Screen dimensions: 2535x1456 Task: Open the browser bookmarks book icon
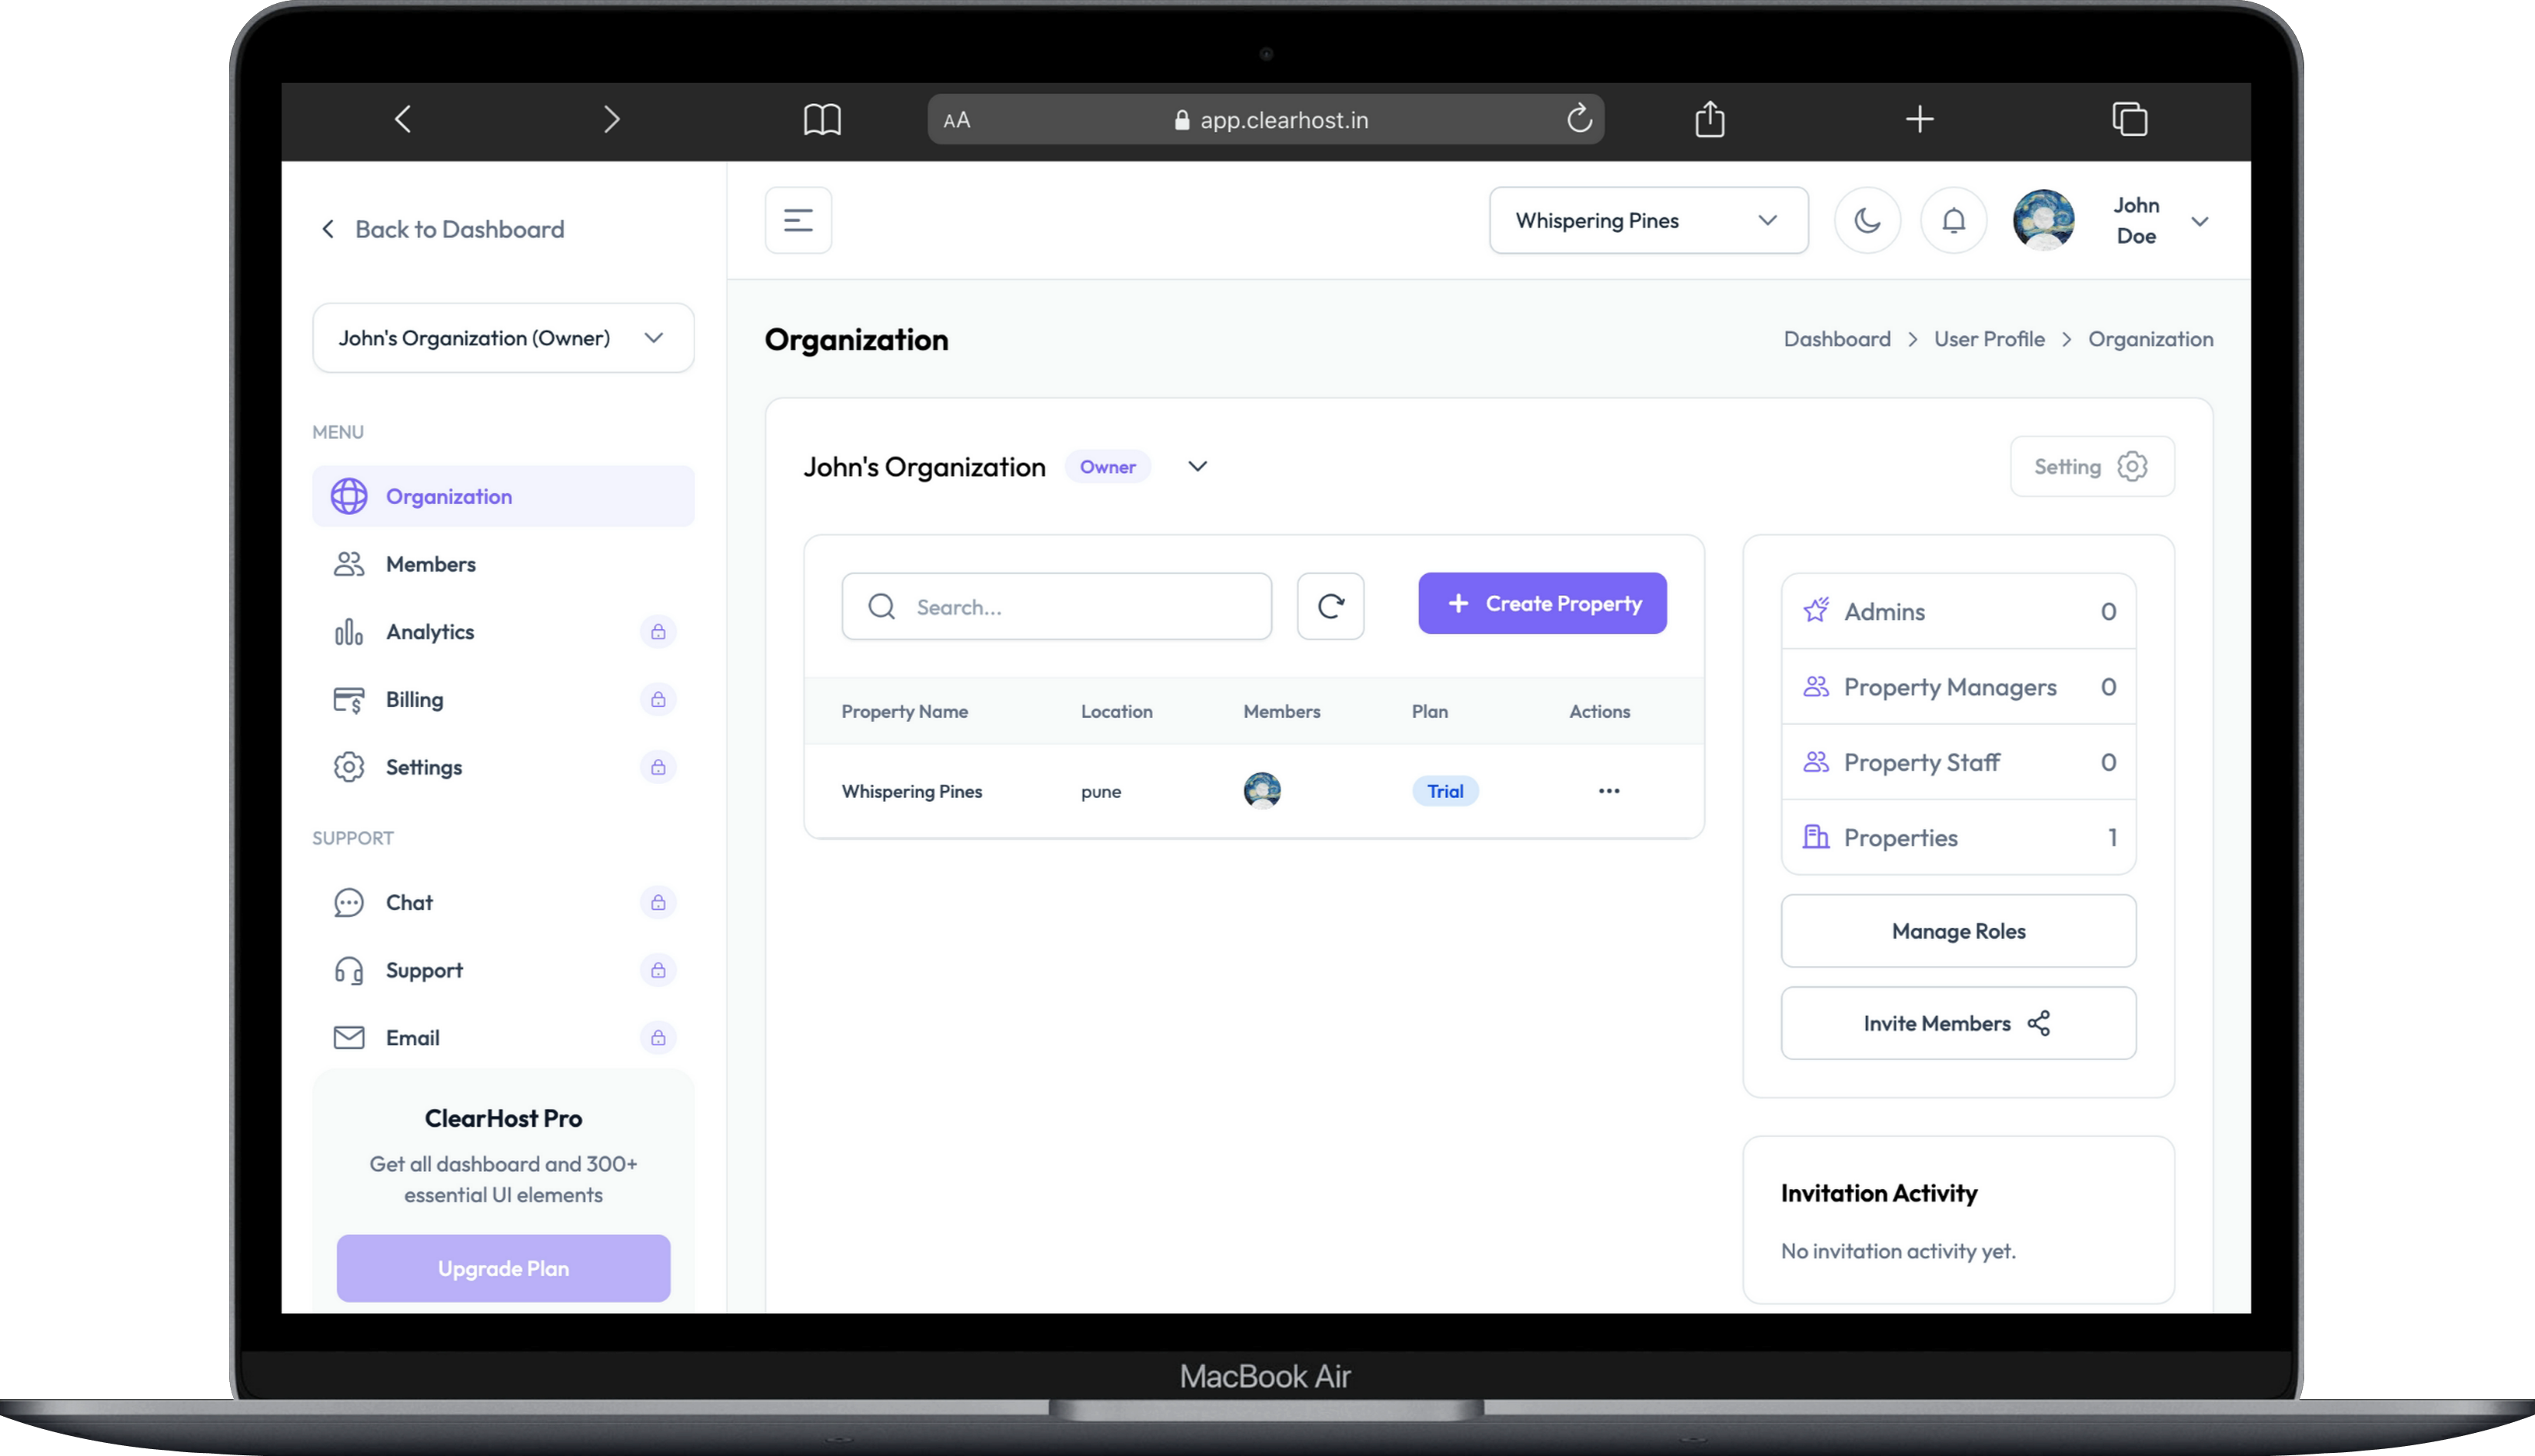point(822,120)
